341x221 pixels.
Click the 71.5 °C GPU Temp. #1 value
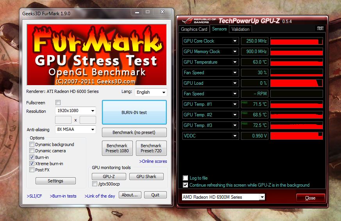pos(255,104)
